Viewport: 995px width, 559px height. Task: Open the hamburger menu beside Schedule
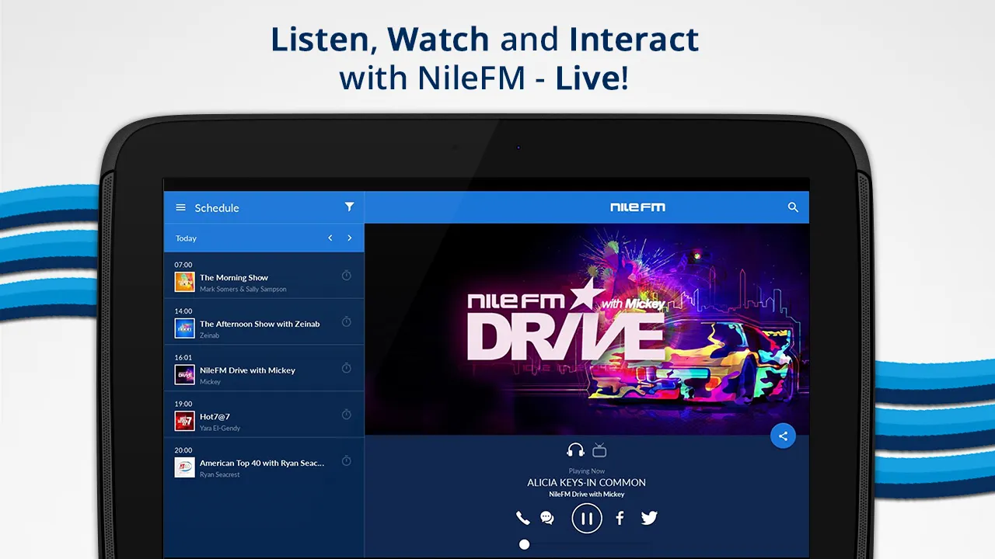tap(180, 207)
